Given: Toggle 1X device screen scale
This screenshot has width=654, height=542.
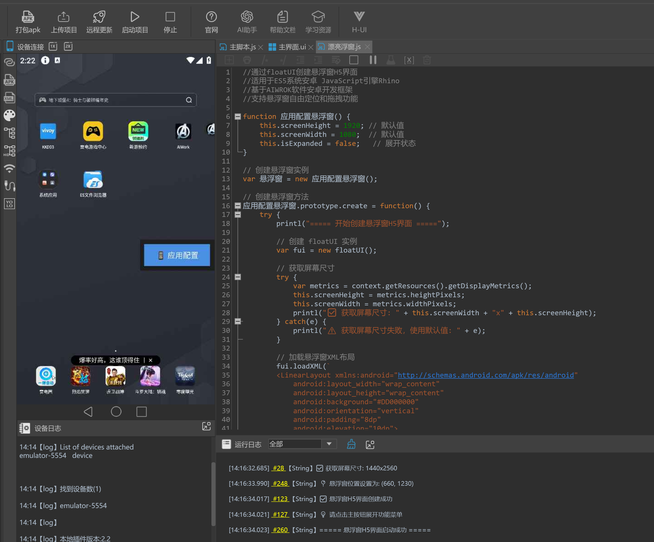Looking at the screenshot, I should [x=53, y=46].
